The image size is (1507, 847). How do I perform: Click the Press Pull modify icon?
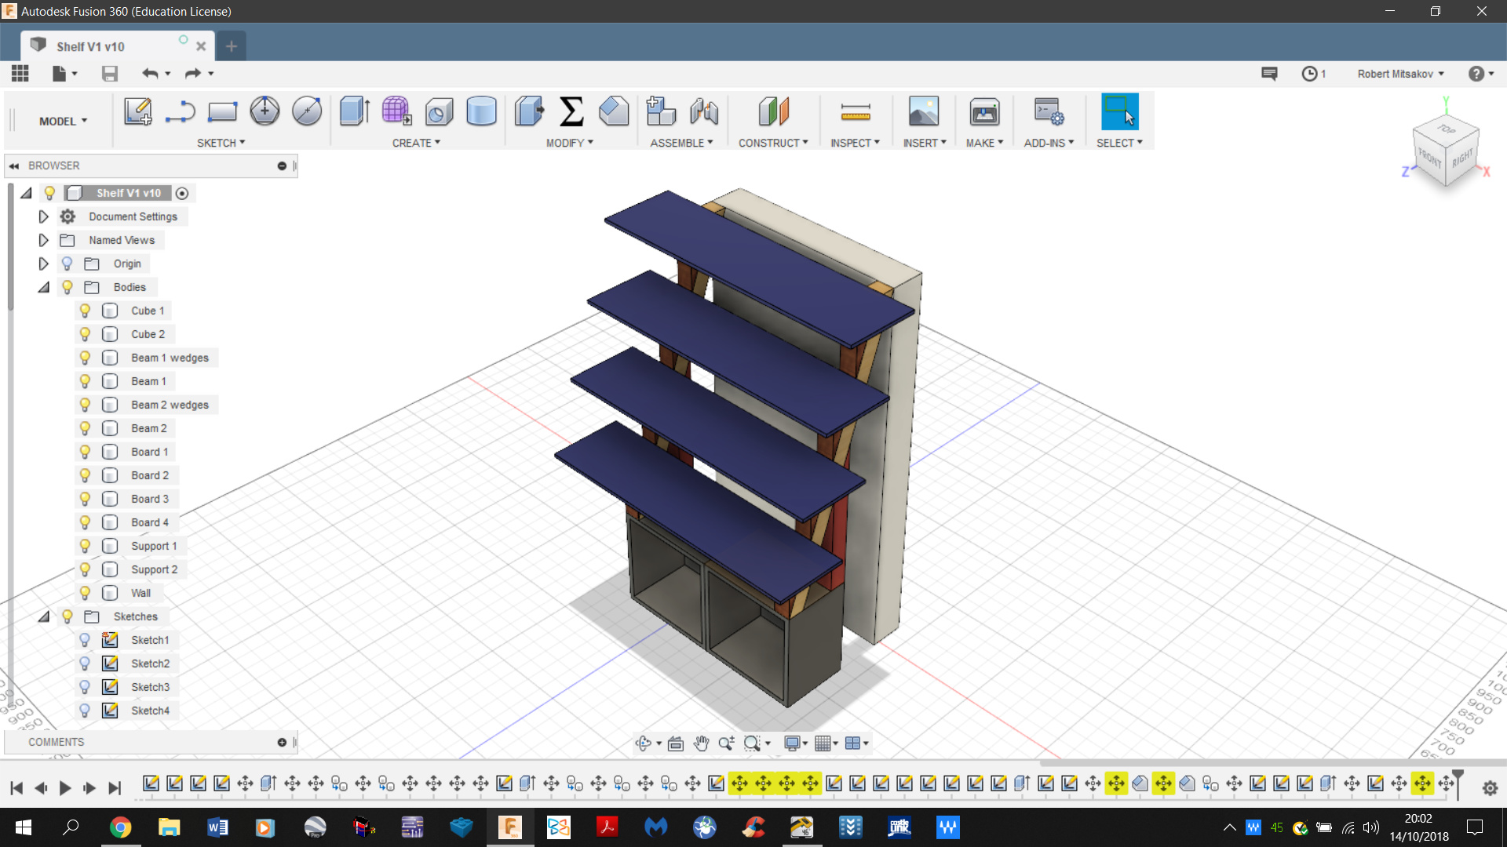(x=529, y=111)
